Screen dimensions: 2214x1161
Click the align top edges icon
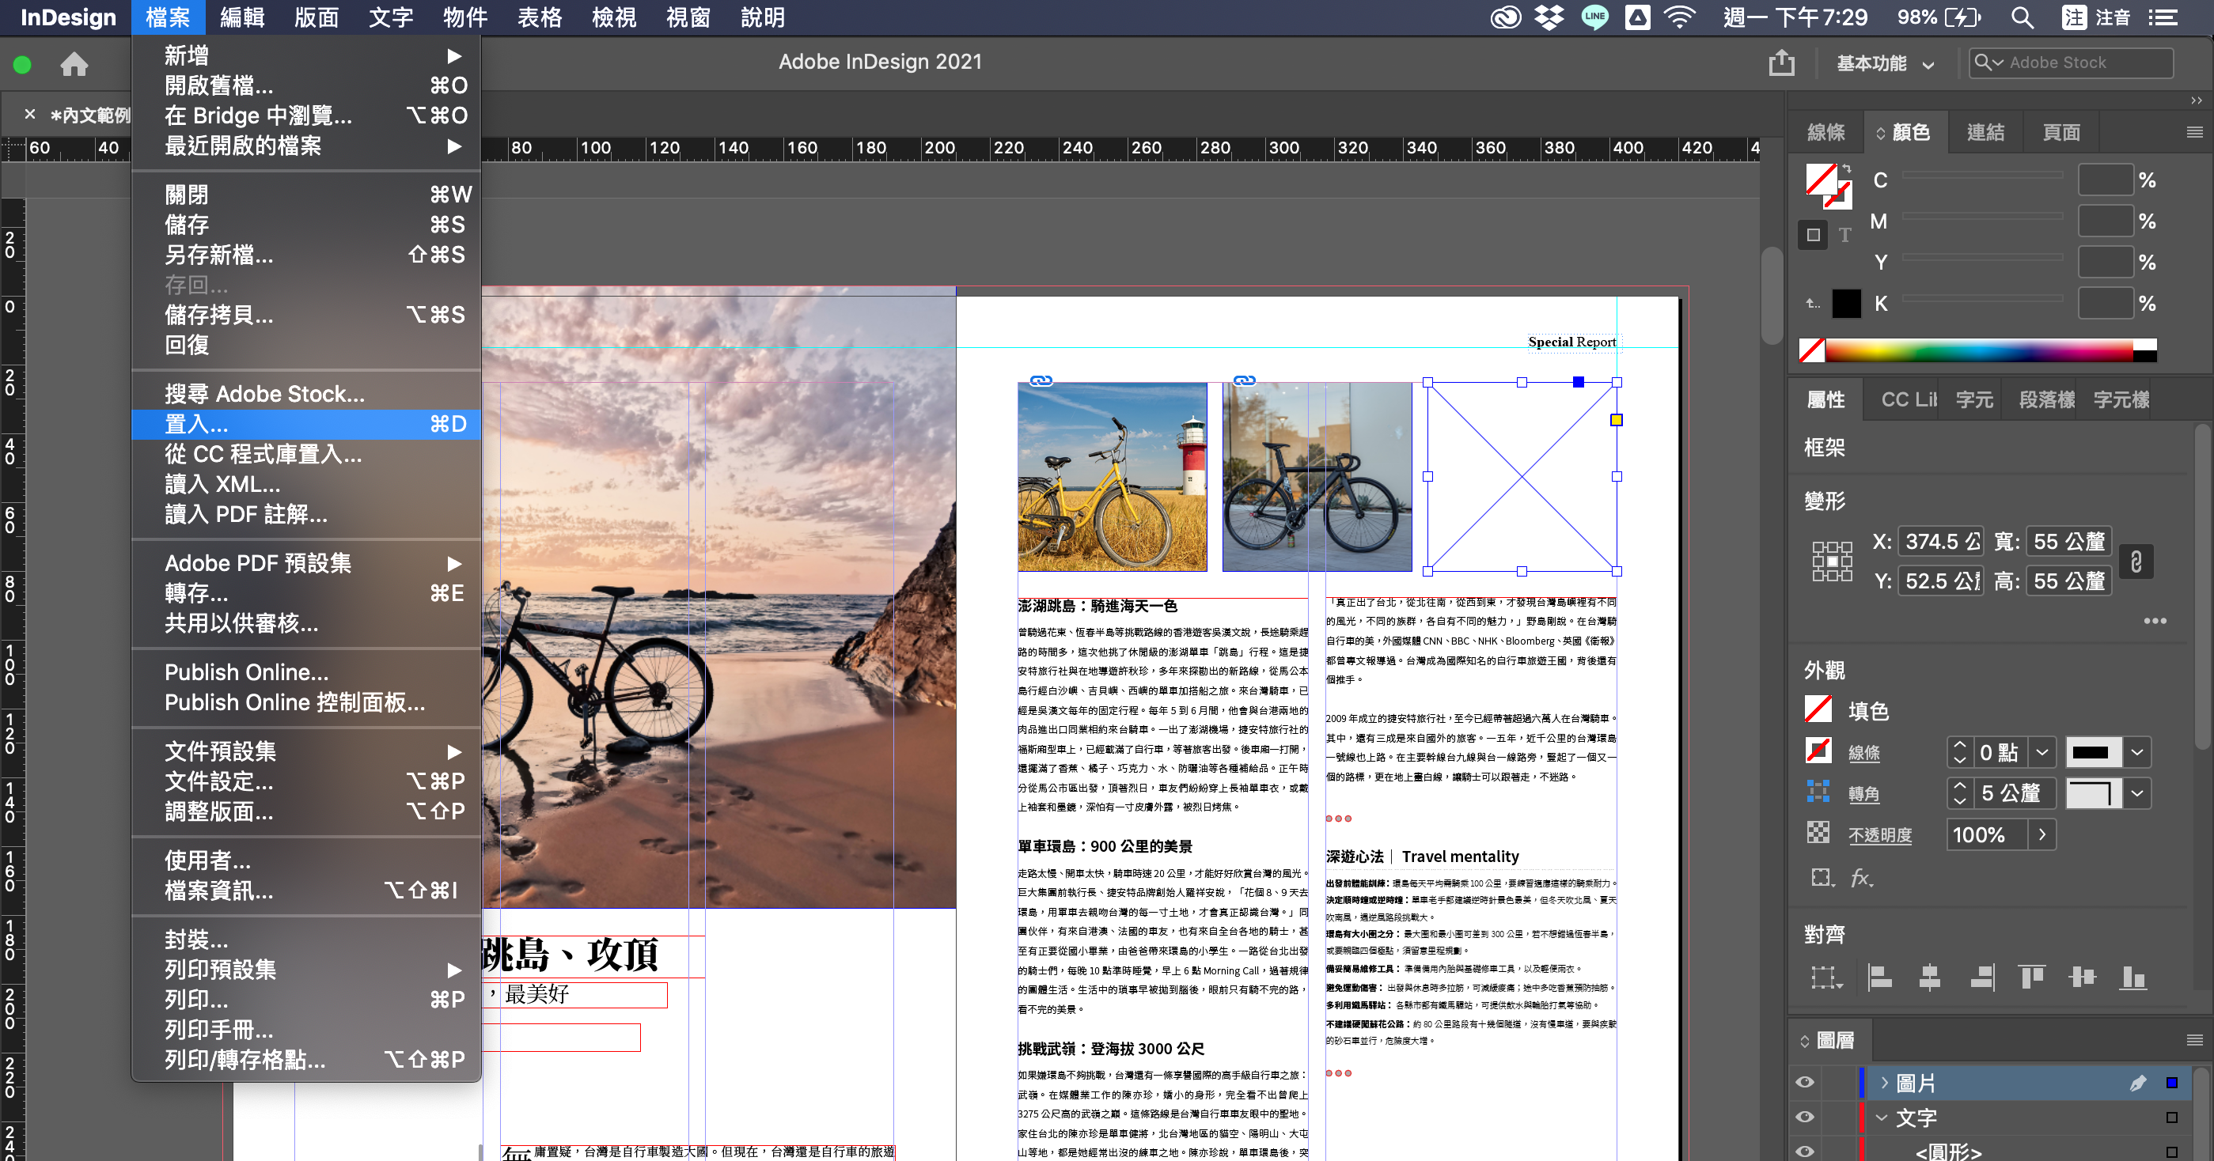coord(2031,977)
